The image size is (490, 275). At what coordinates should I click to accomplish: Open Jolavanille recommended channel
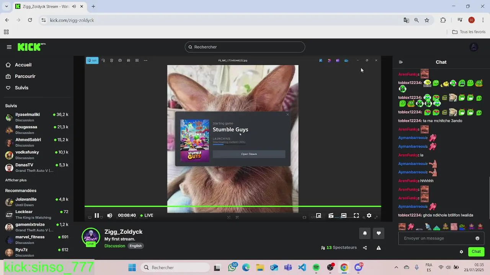[x=37, y=202]
